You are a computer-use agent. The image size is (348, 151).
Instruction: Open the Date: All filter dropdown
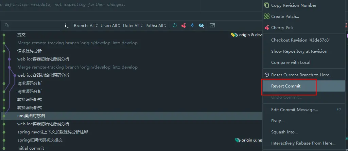pos(133,26)
